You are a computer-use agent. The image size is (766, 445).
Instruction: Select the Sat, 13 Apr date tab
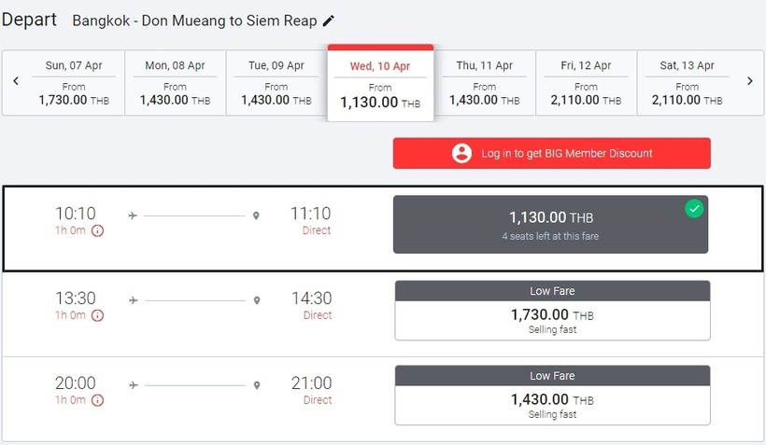[x=688, y=83]
